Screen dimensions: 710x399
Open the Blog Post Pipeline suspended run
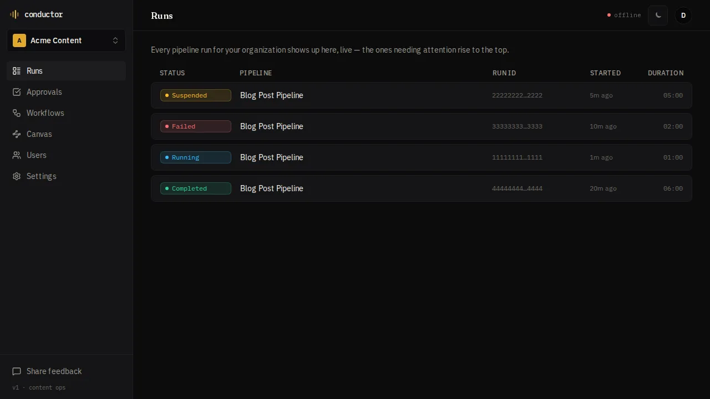click(422, 95)
